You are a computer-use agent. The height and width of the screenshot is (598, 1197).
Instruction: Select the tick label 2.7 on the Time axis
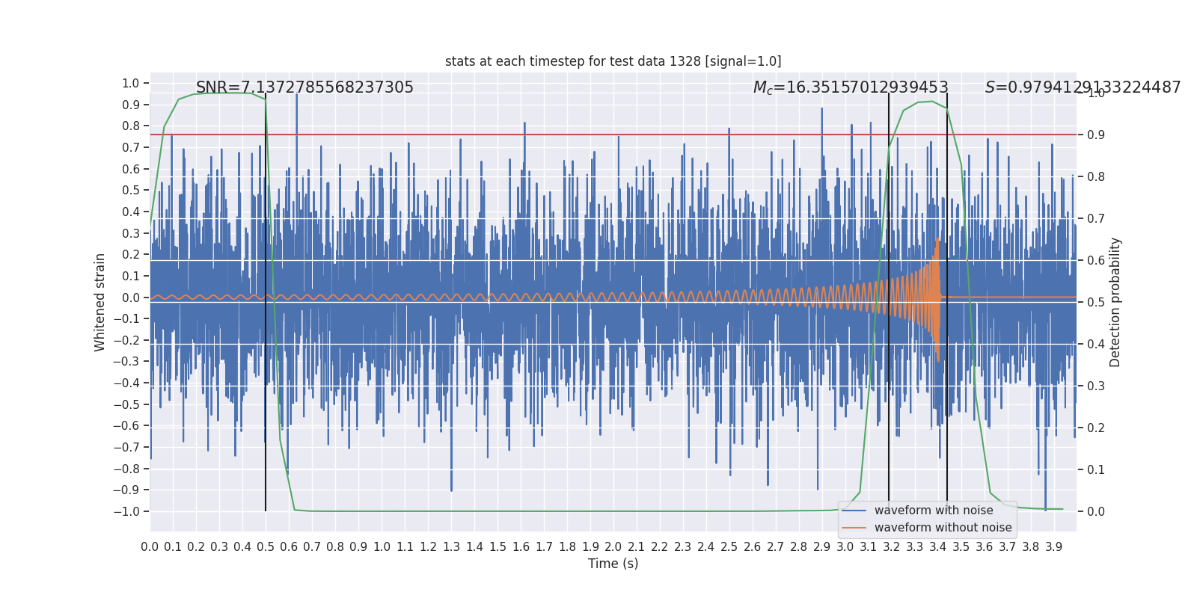[x=776, y=547]
